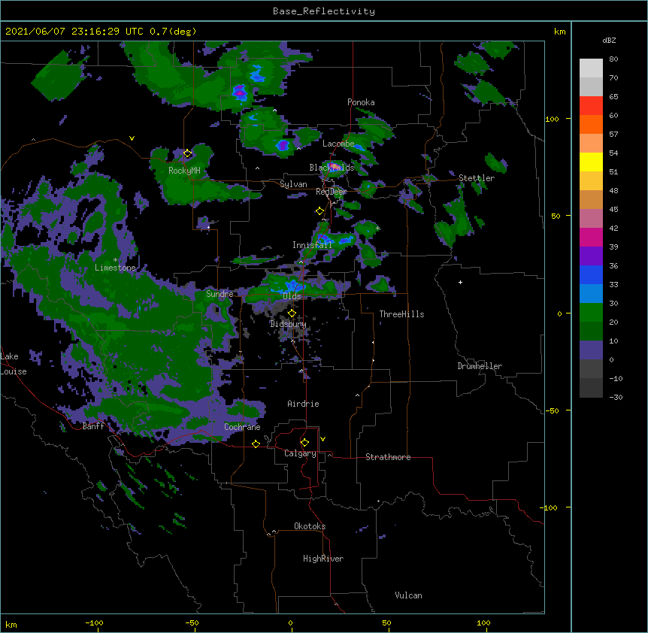
Task: Pick the purple 36–39 dBZ legend swatch
Action: pos(591,256)
